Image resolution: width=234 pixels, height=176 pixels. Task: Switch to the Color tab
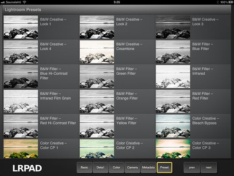[117, 168]
